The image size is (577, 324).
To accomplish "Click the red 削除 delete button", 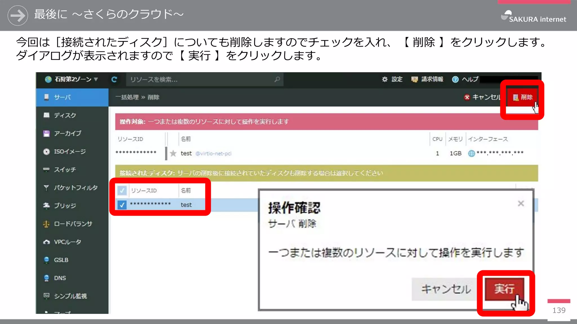I will coord(523,97).
